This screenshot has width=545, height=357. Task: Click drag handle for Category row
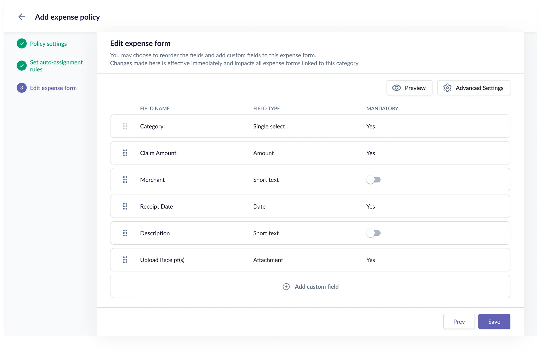coord(125,126)
